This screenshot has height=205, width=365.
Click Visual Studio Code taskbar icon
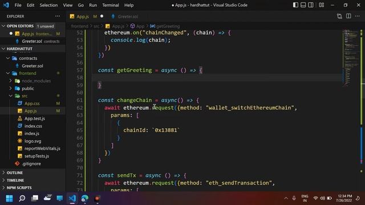72,198
